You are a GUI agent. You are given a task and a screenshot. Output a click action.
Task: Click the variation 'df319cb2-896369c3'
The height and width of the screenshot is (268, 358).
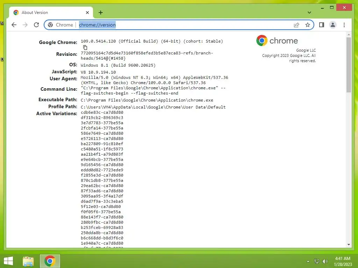(x=102, y=118)
